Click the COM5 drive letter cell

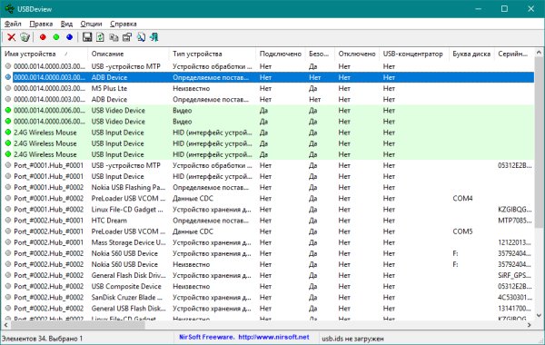[x=462, y=232]
